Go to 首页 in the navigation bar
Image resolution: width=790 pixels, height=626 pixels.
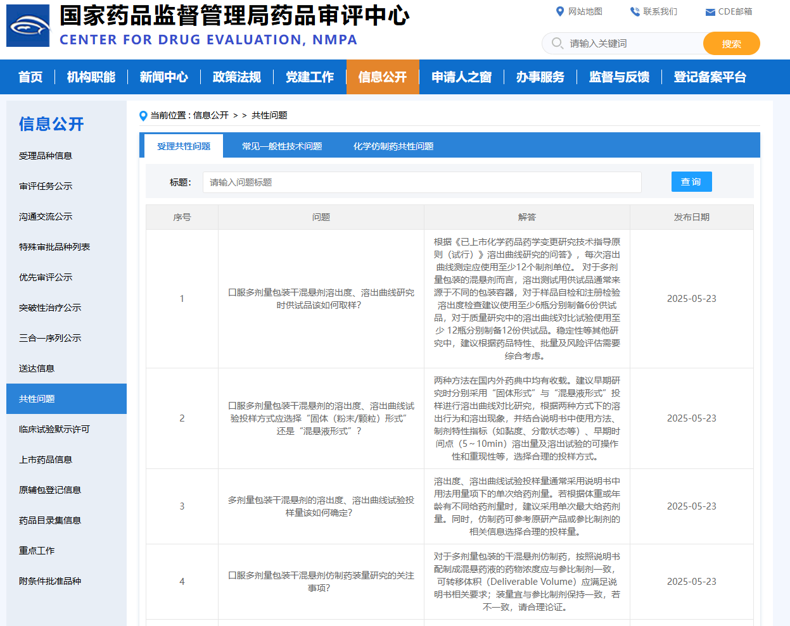point(30,77)
